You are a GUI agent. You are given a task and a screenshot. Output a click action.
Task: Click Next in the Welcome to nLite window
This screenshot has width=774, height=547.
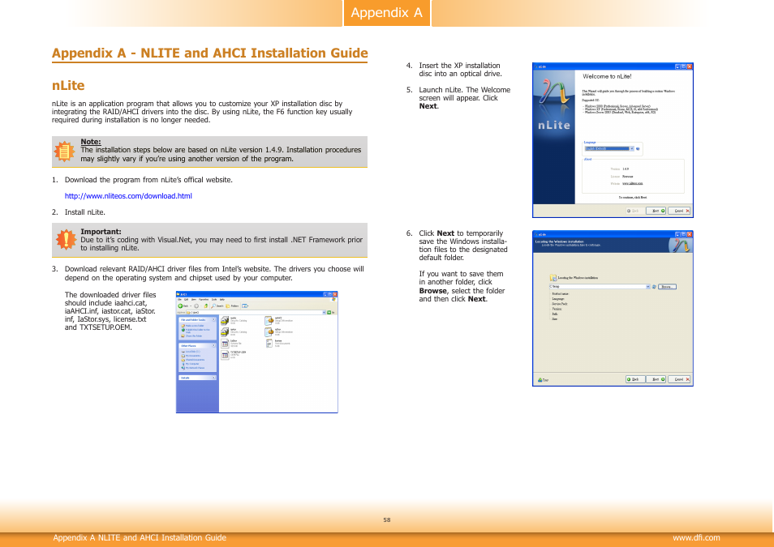point(656,211)
